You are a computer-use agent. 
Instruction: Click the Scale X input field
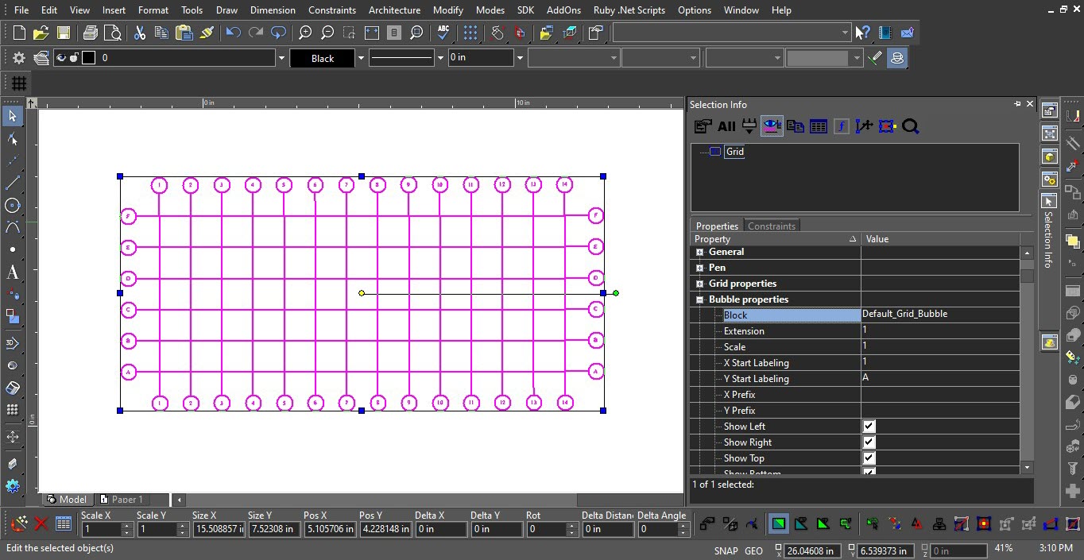point(102,529)
